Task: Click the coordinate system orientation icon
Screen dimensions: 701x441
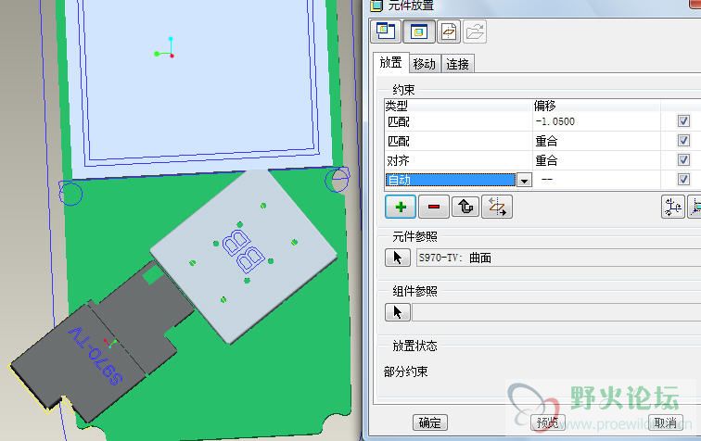Action: point(673,207)
